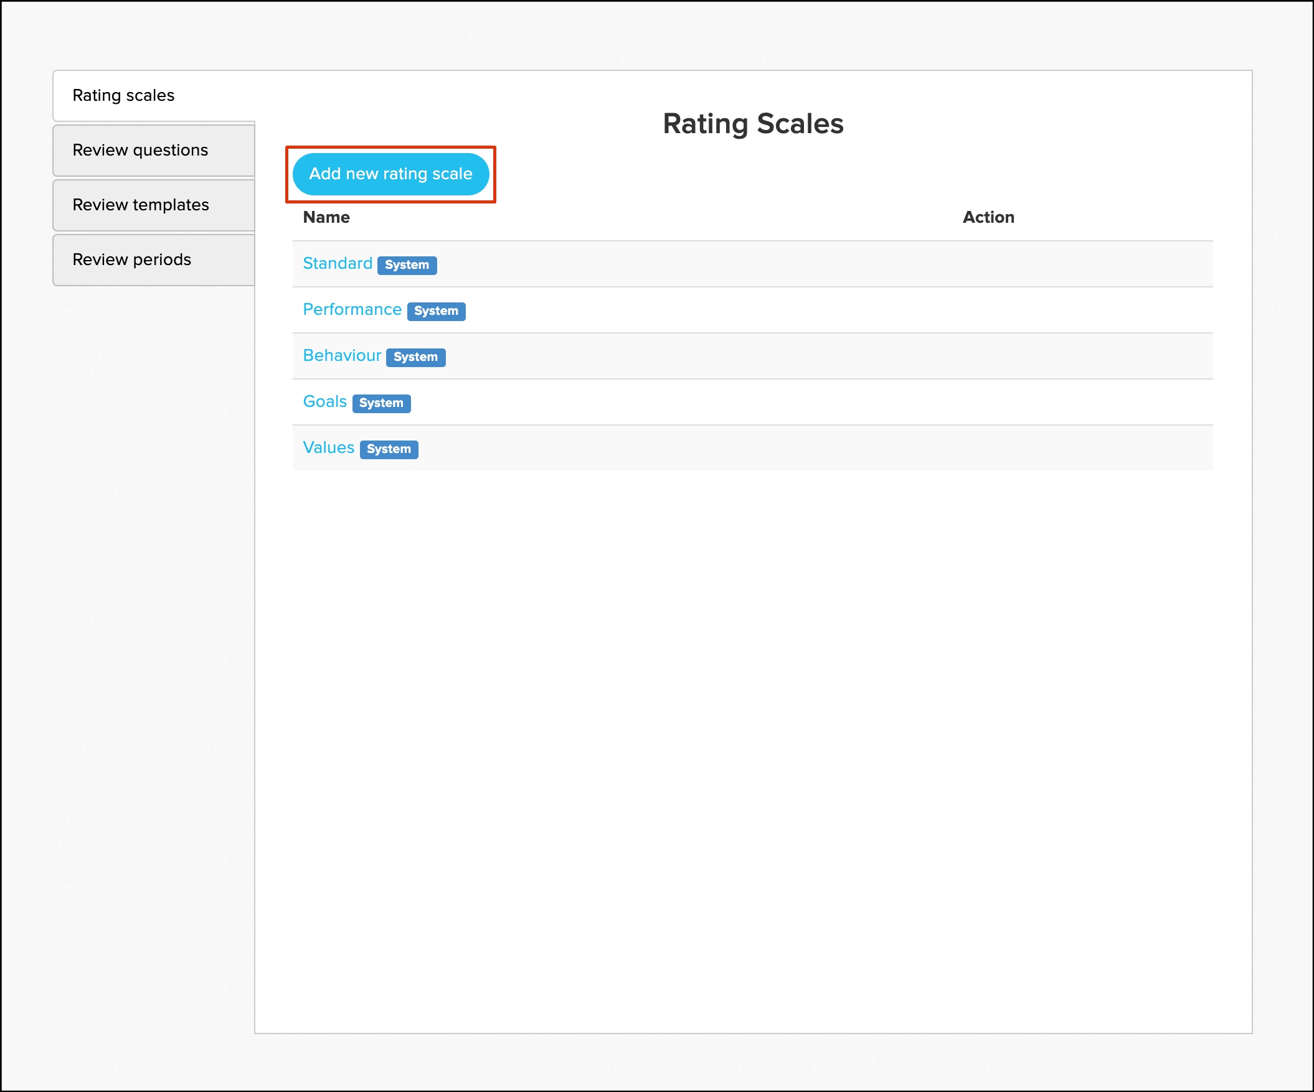Switch to the Review templates tab

pyautogui.click(x=141, y=205)
